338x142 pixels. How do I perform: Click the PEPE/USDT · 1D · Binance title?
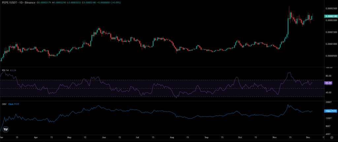click(x=18, y=3)
